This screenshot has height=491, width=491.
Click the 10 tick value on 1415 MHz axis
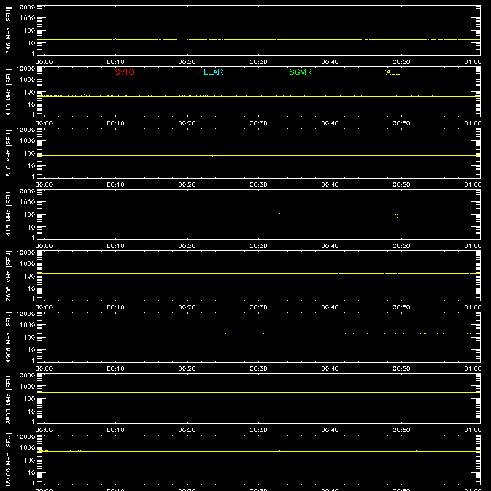[31, 227]
